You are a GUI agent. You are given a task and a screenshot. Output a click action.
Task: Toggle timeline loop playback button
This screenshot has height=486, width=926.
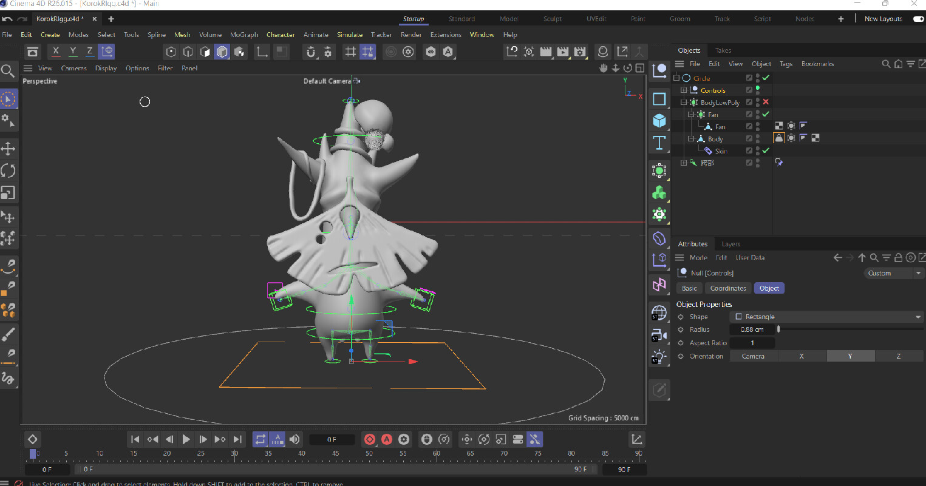click(x=260, y=439)
